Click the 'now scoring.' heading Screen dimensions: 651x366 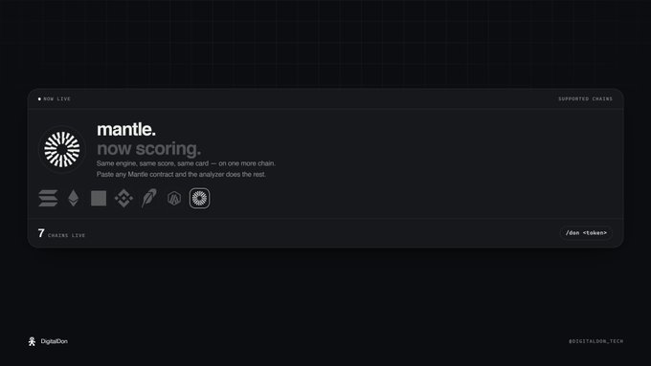pyautogui.click(x=148, y=149)
